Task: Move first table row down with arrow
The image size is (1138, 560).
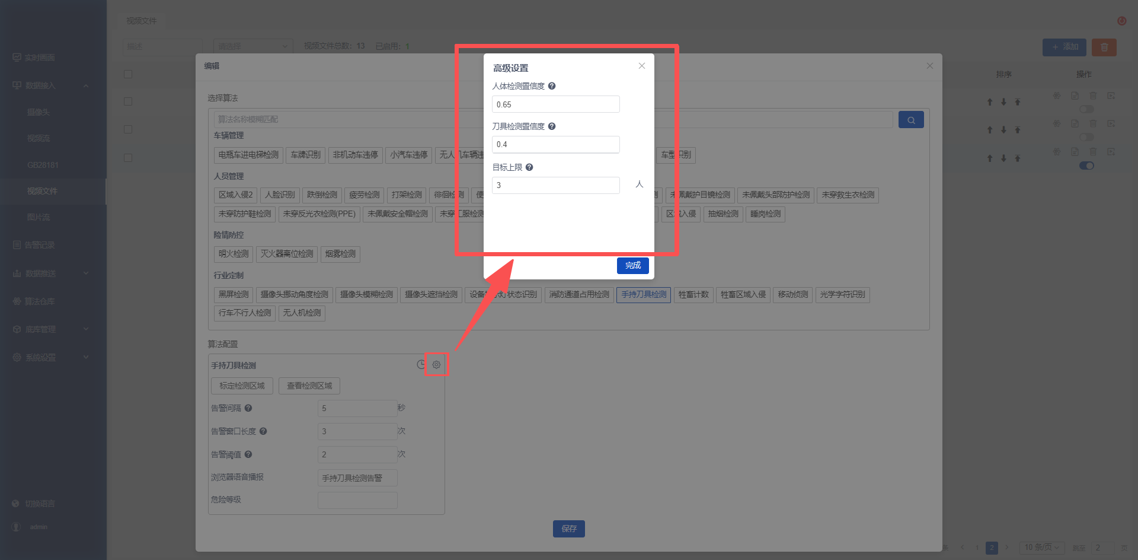Action: [x=1003, y=102]
